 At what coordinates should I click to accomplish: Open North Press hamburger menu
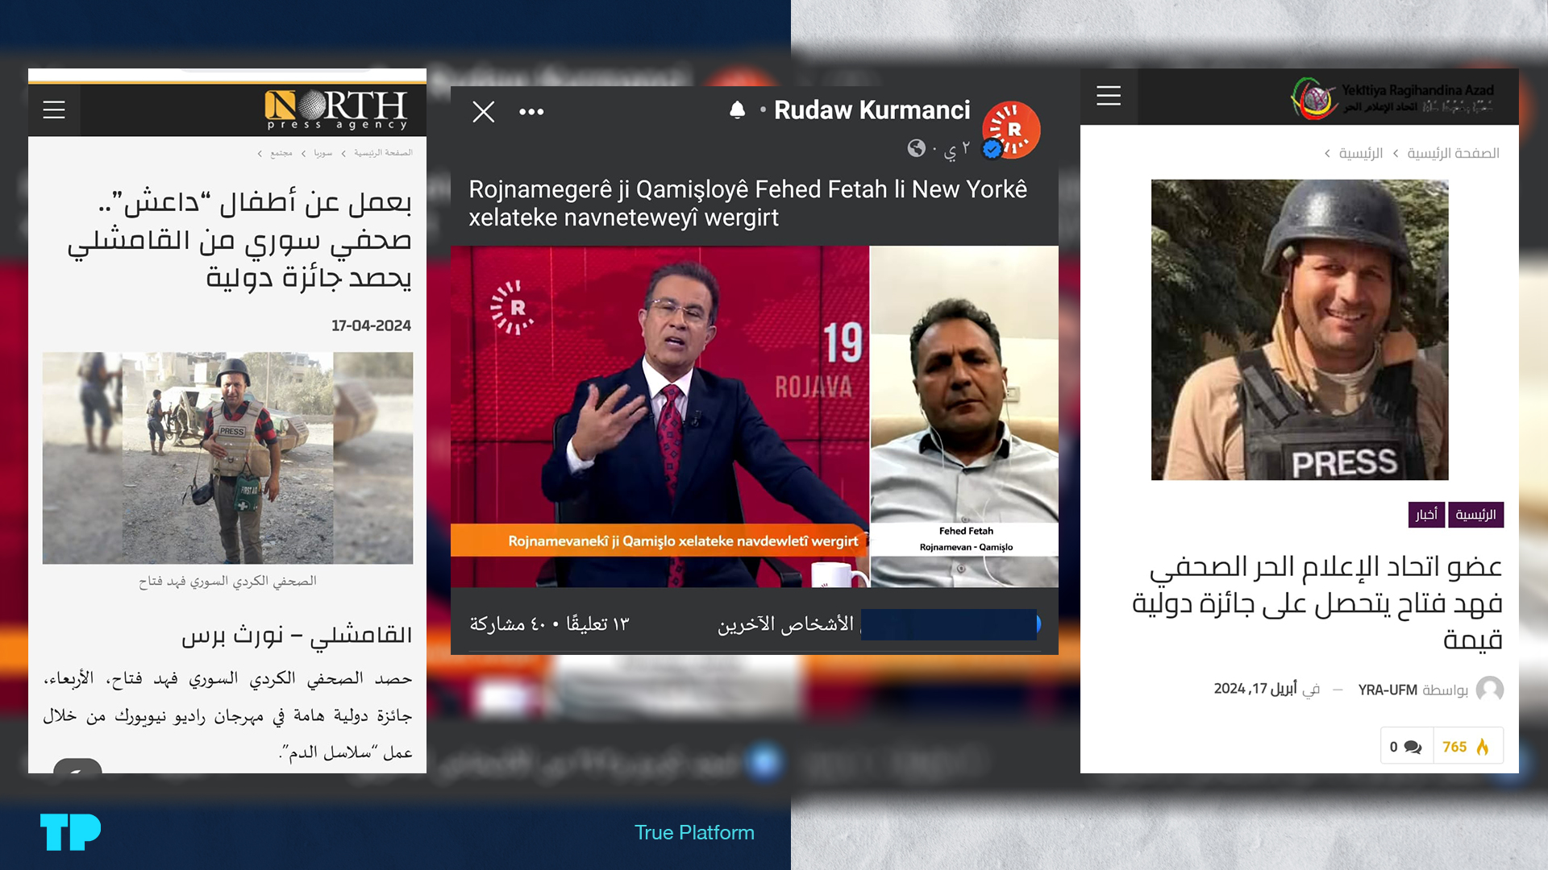(54, 110)
